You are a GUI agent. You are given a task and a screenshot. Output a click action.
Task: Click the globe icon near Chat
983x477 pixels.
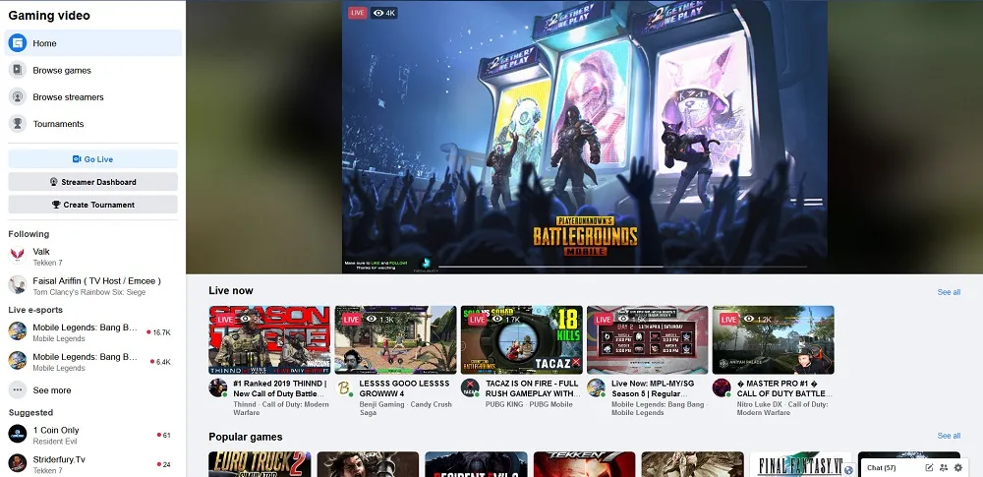point(848,469)
